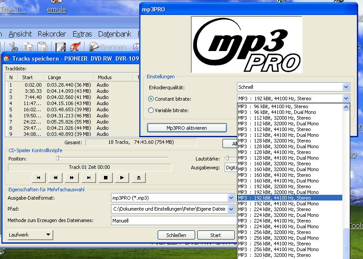Collapse the Constant bitrate dropdown arrow
Screen dimensions: 363x259
coord(346,98)
